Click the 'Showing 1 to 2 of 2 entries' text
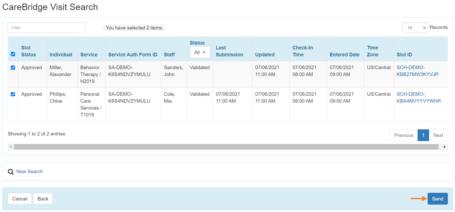The image size is (455, 212). pos(36,134)
